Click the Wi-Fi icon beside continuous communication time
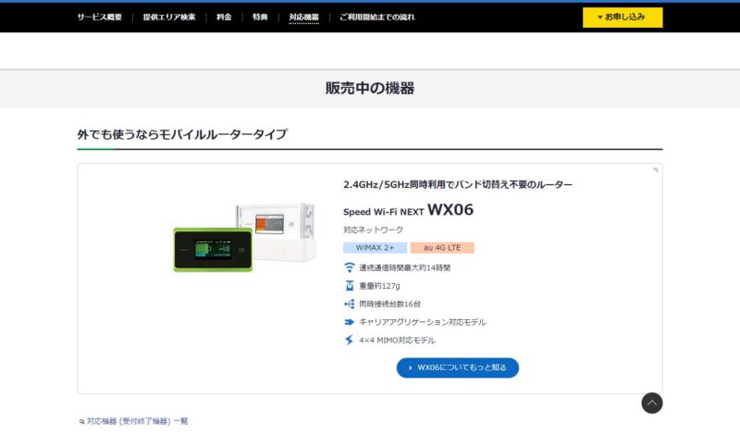Screen dimensions: 740x435 [x=350, y=267]
